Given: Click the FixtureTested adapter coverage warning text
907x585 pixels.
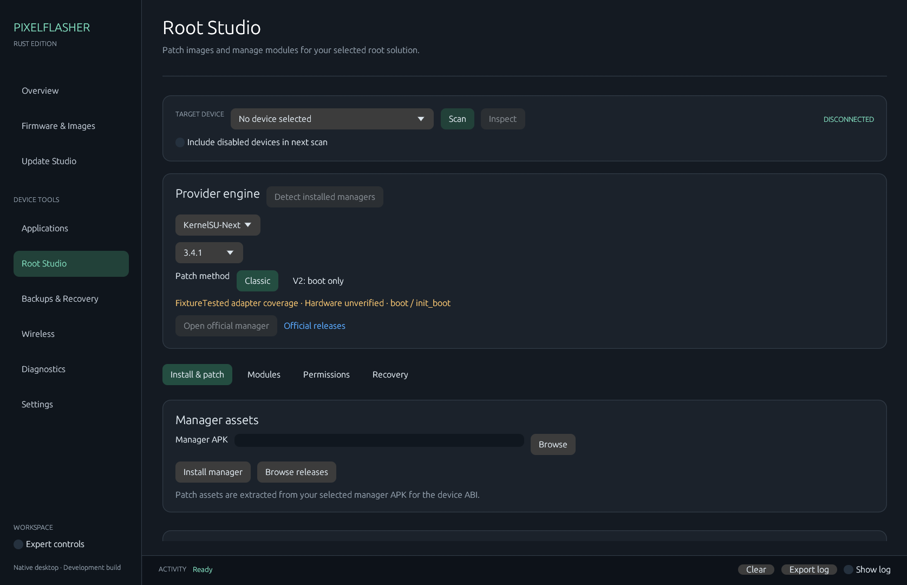Looking at the screenshot, I should pyautogui.click(x=313, y=303).
